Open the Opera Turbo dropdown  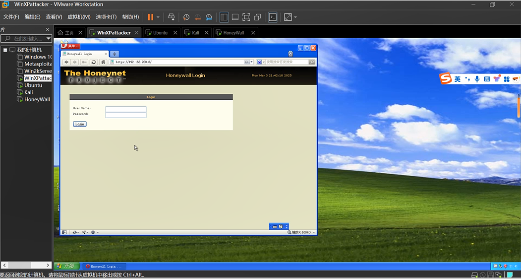[95, 232]
